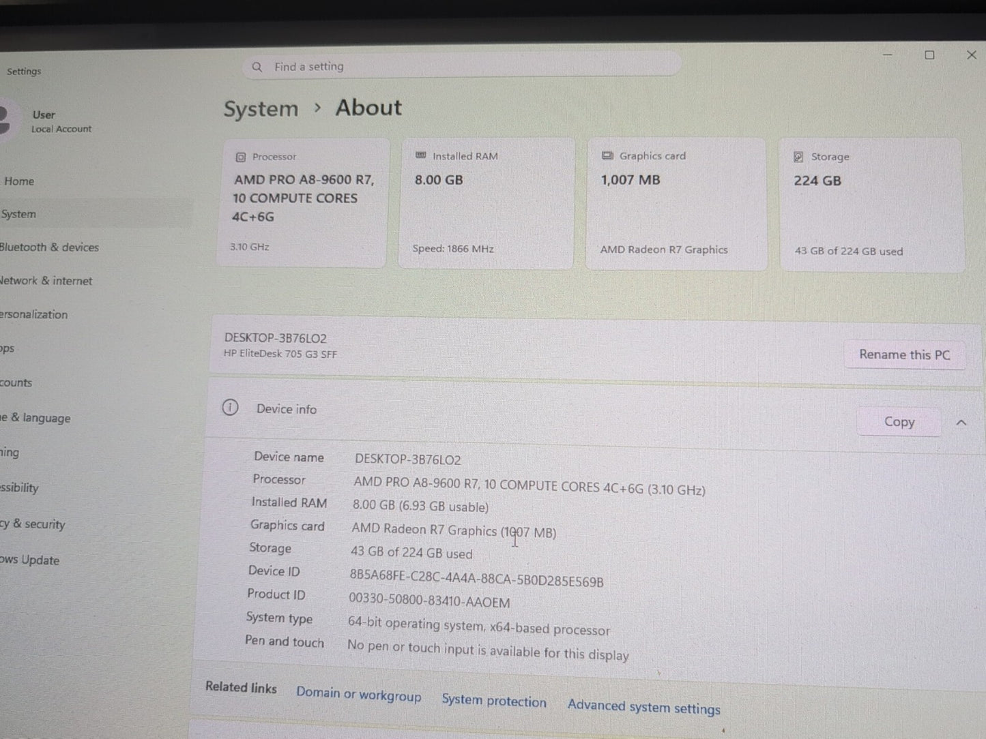The image size is (986, 739).
Task: Click the Installed RAM 8.00 GB card
Action: click(x=487, y=203)
